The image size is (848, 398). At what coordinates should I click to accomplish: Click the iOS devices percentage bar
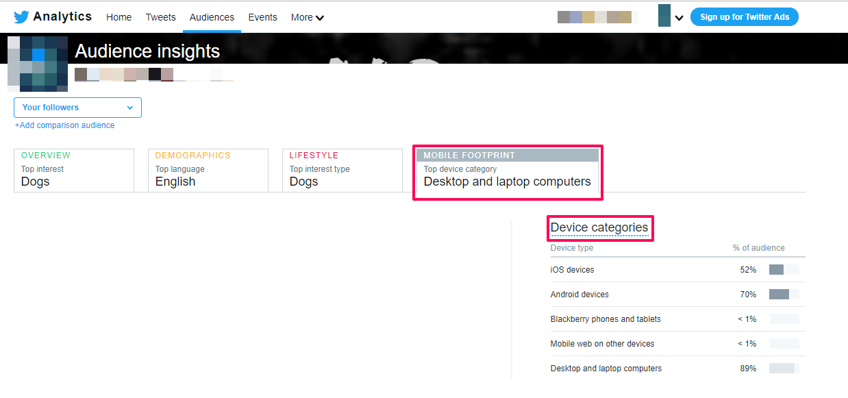pos(784,270)
